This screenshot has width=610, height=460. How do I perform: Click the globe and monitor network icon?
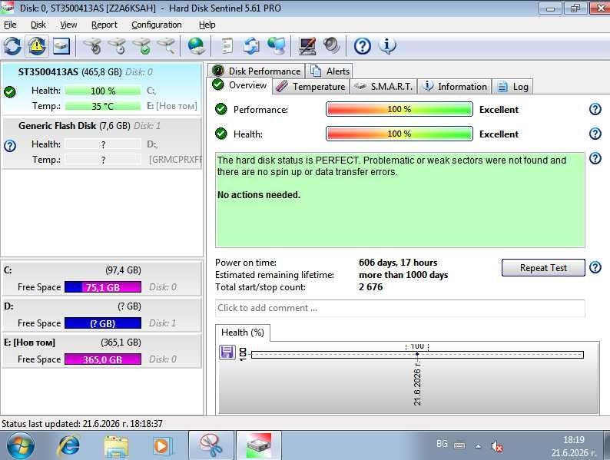pos(277,46)
